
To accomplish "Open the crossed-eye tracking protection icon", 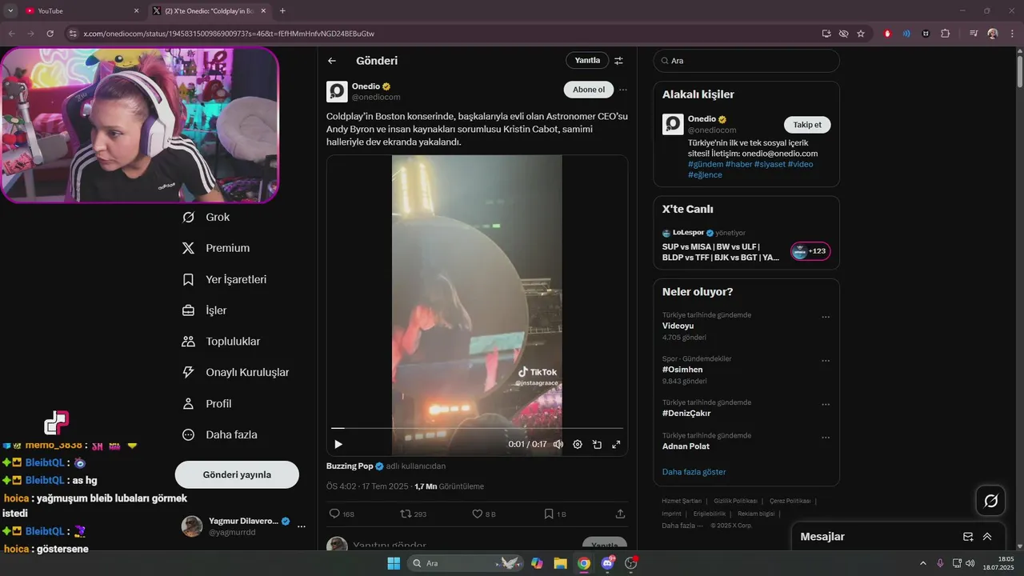I will pos(843,34).
